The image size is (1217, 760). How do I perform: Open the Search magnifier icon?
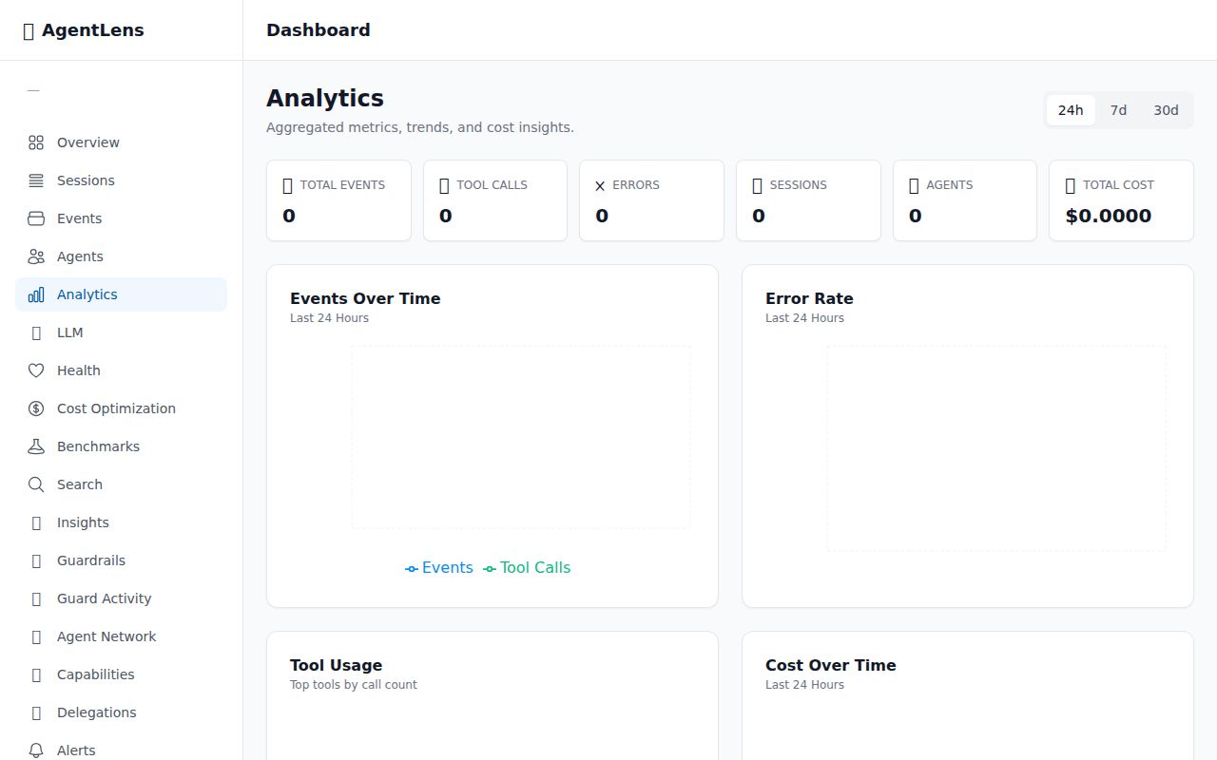tap(36, 484)
